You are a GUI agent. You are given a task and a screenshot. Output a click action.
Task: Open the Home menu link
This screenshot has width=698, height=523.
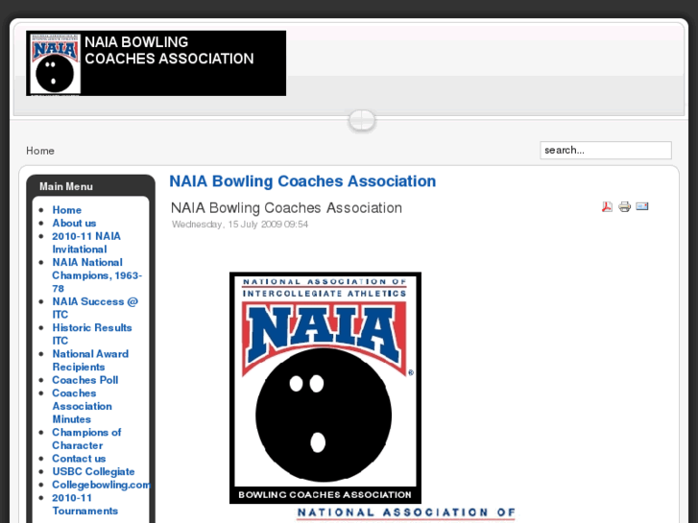coord(67,210)
